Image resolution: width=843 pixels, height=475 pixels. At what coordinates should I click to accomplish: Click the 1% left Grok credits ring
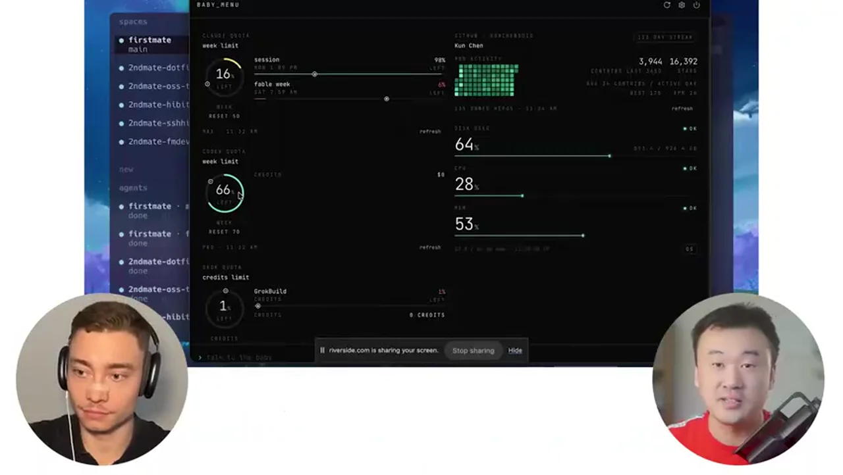tap(225, 308)
